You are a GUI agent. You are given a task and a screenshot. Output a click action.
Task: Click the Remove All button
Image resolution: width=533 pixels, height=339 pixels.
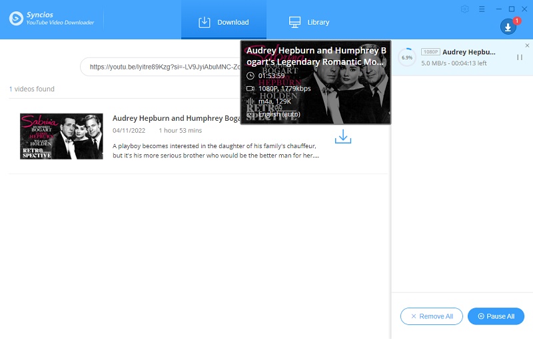coord(431,316)
